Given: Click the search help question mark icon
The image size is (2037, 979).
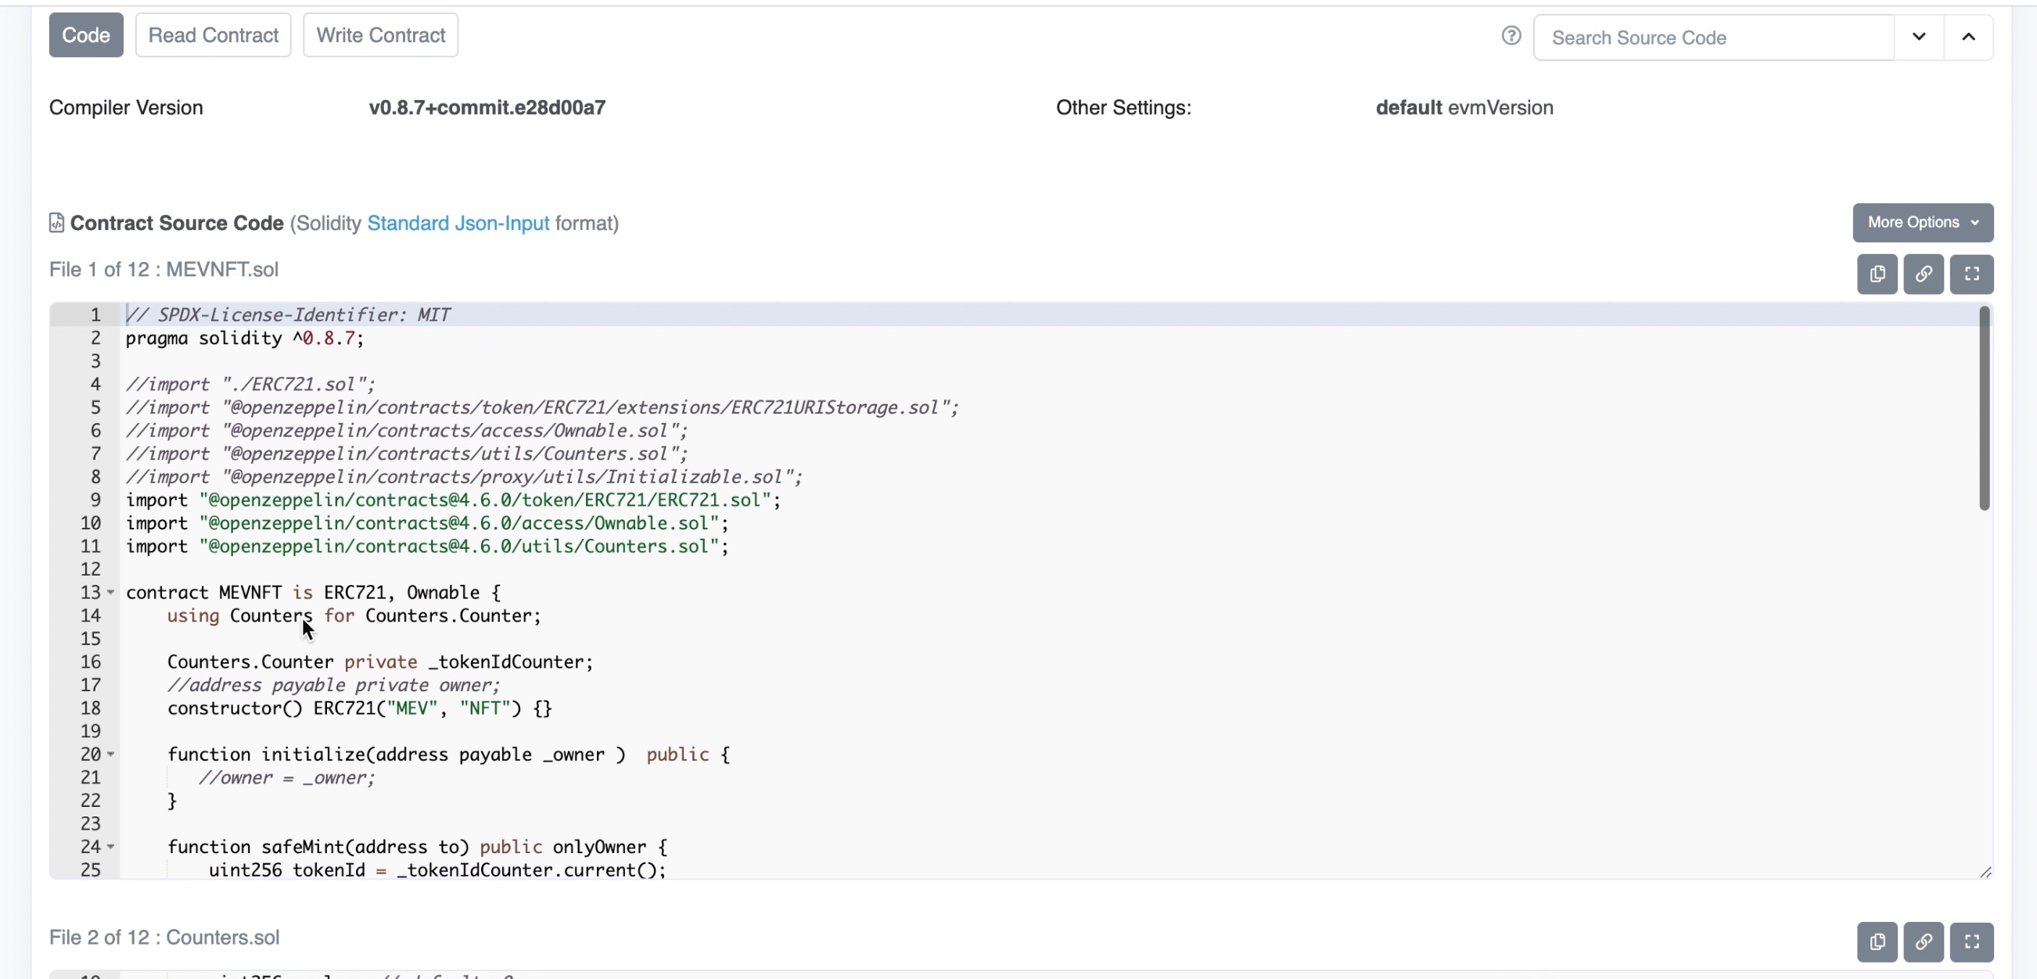Looking at the screenshot, I should pos(1511,35).
